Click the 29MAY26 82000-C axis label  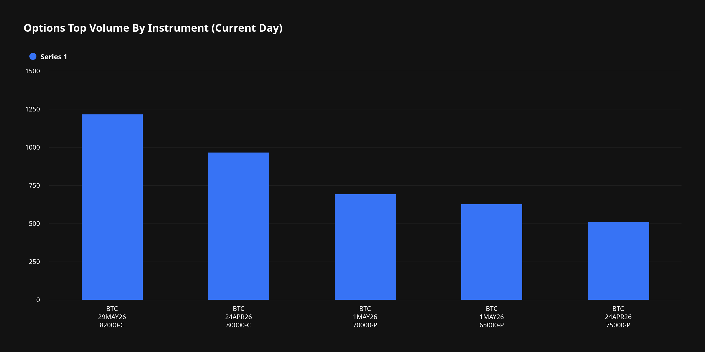(112, 317)
